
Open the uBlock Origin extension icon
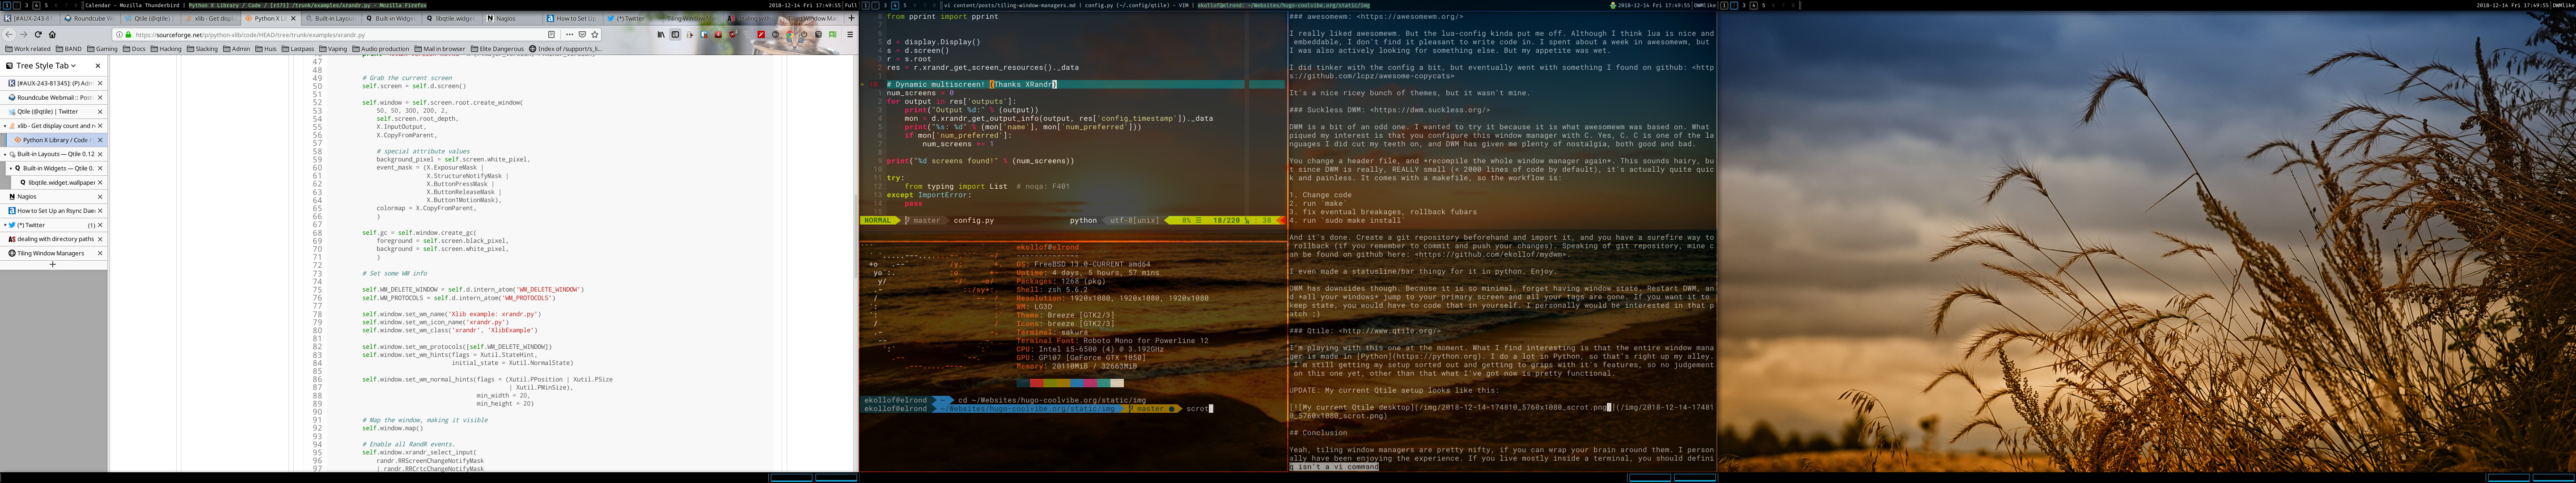[732, 35]
